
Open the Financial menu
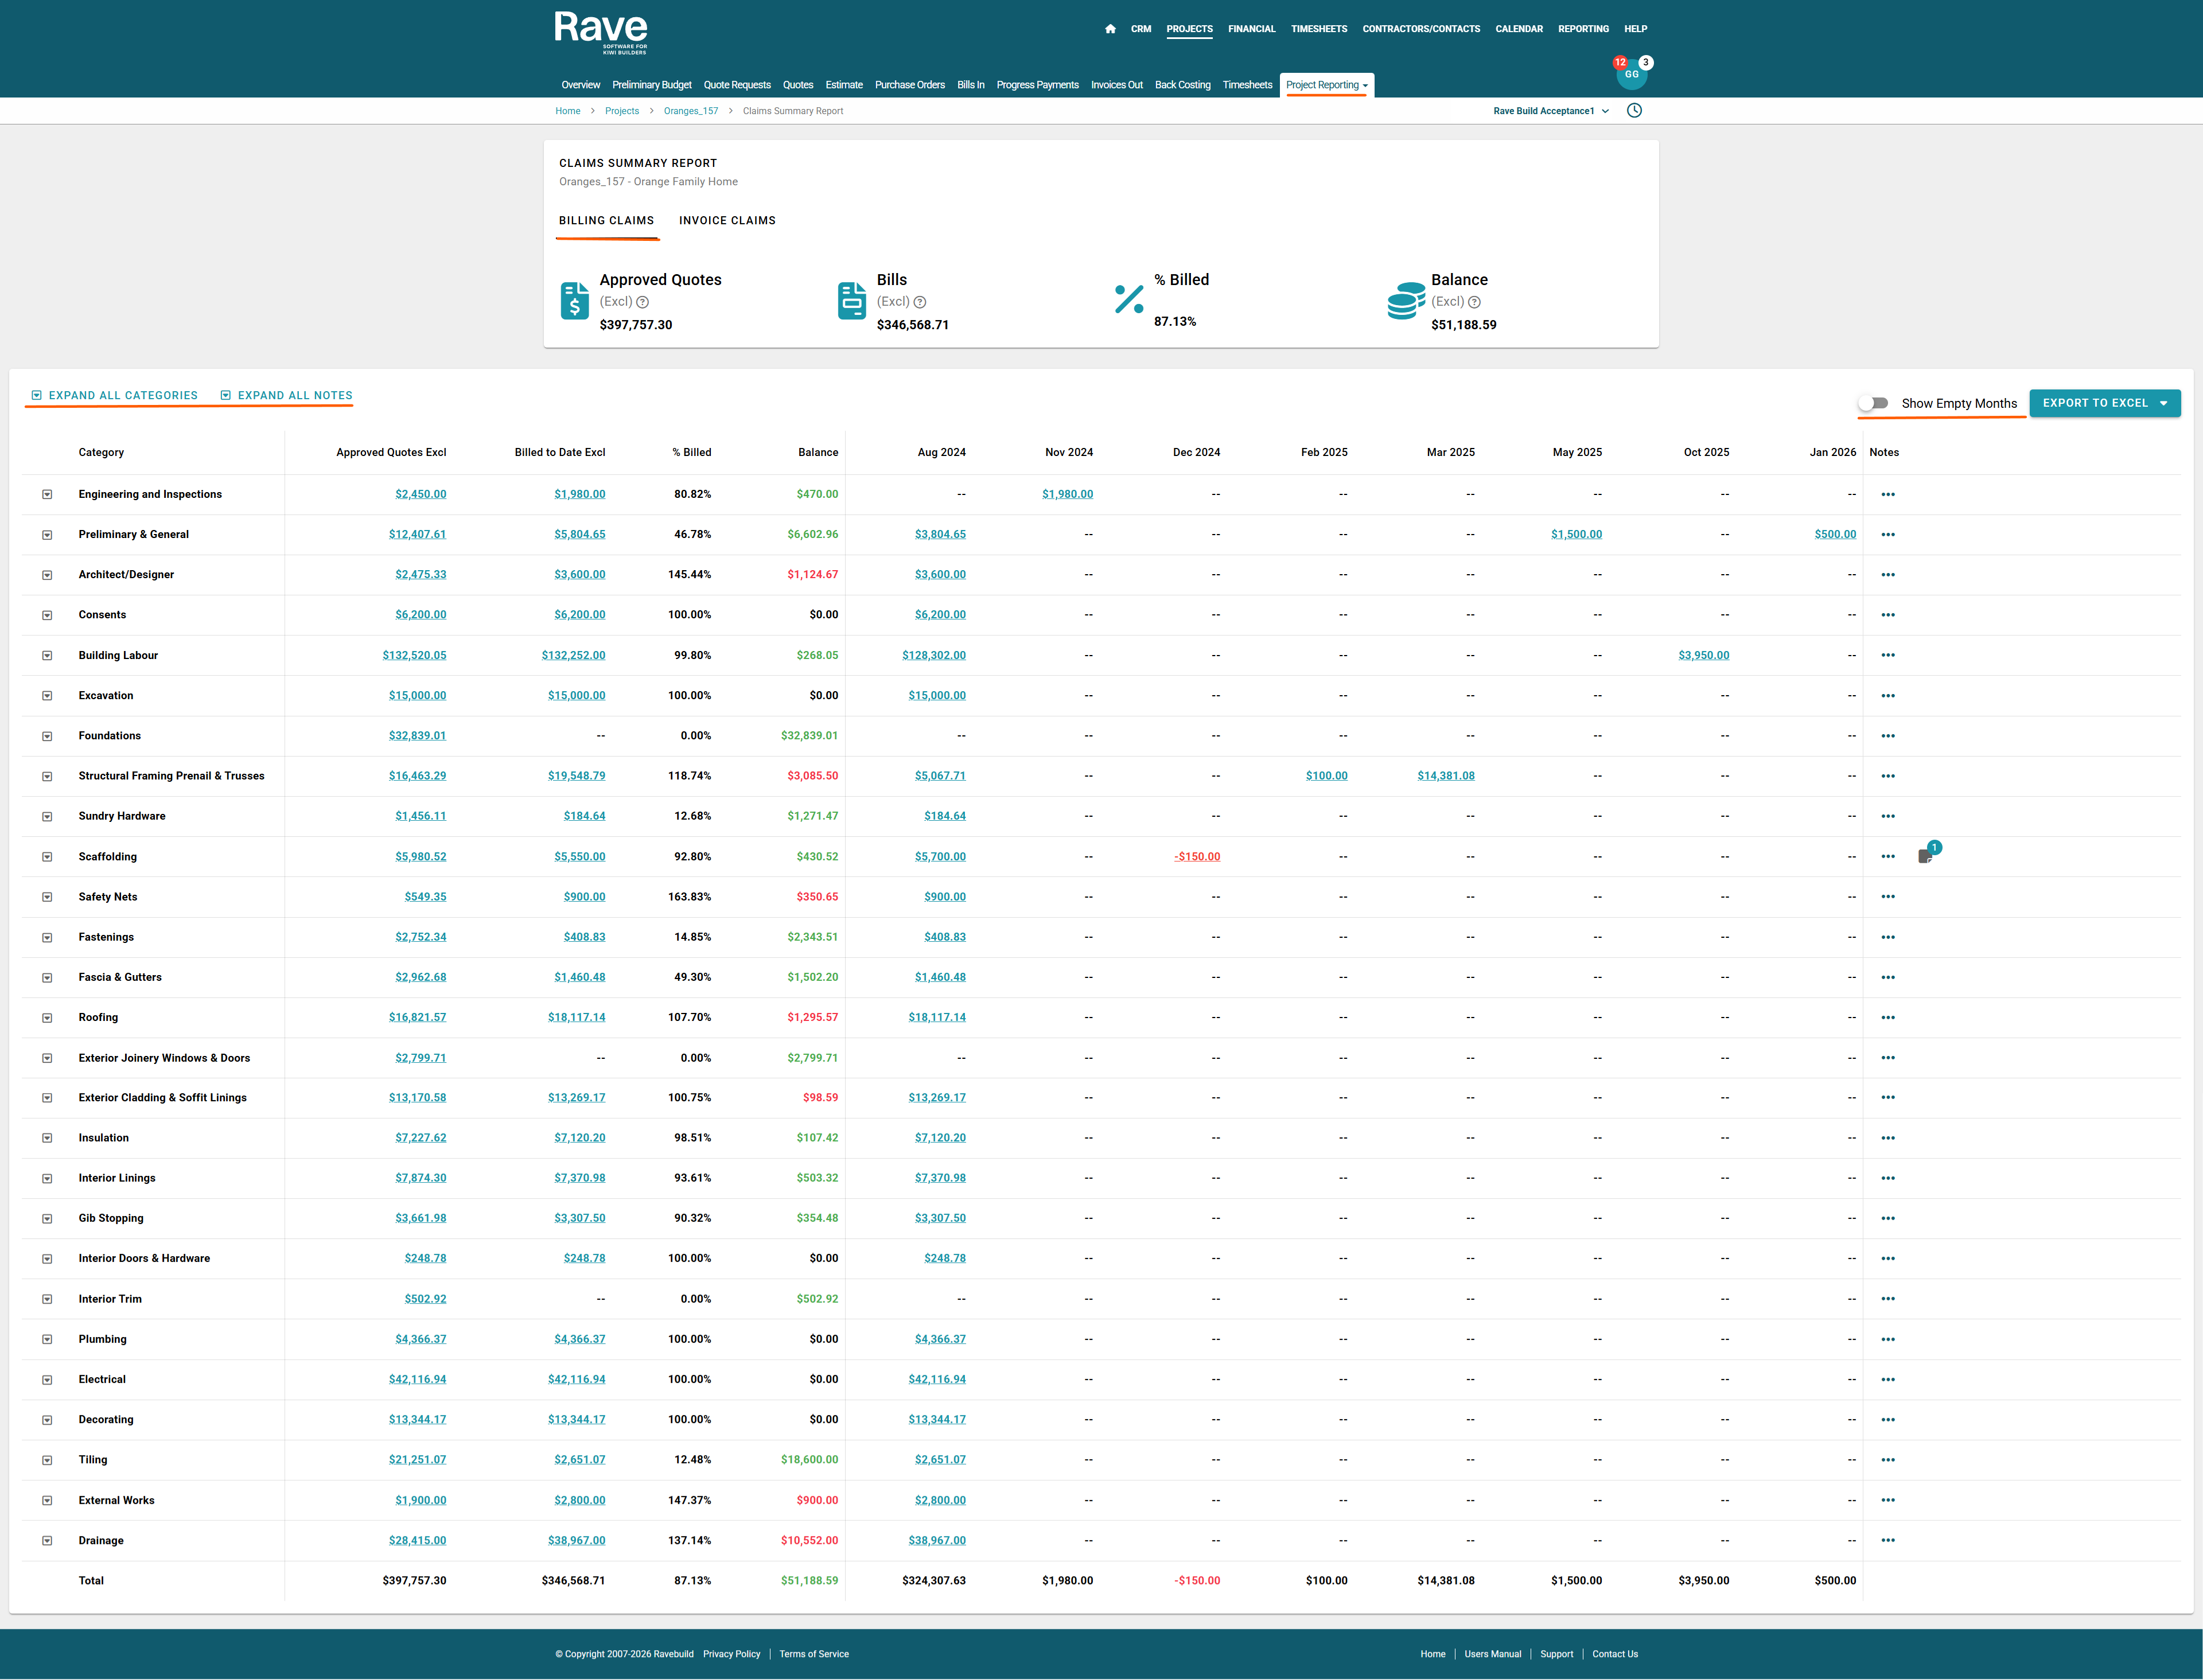pyautogui.click(x=1251, y=29)
